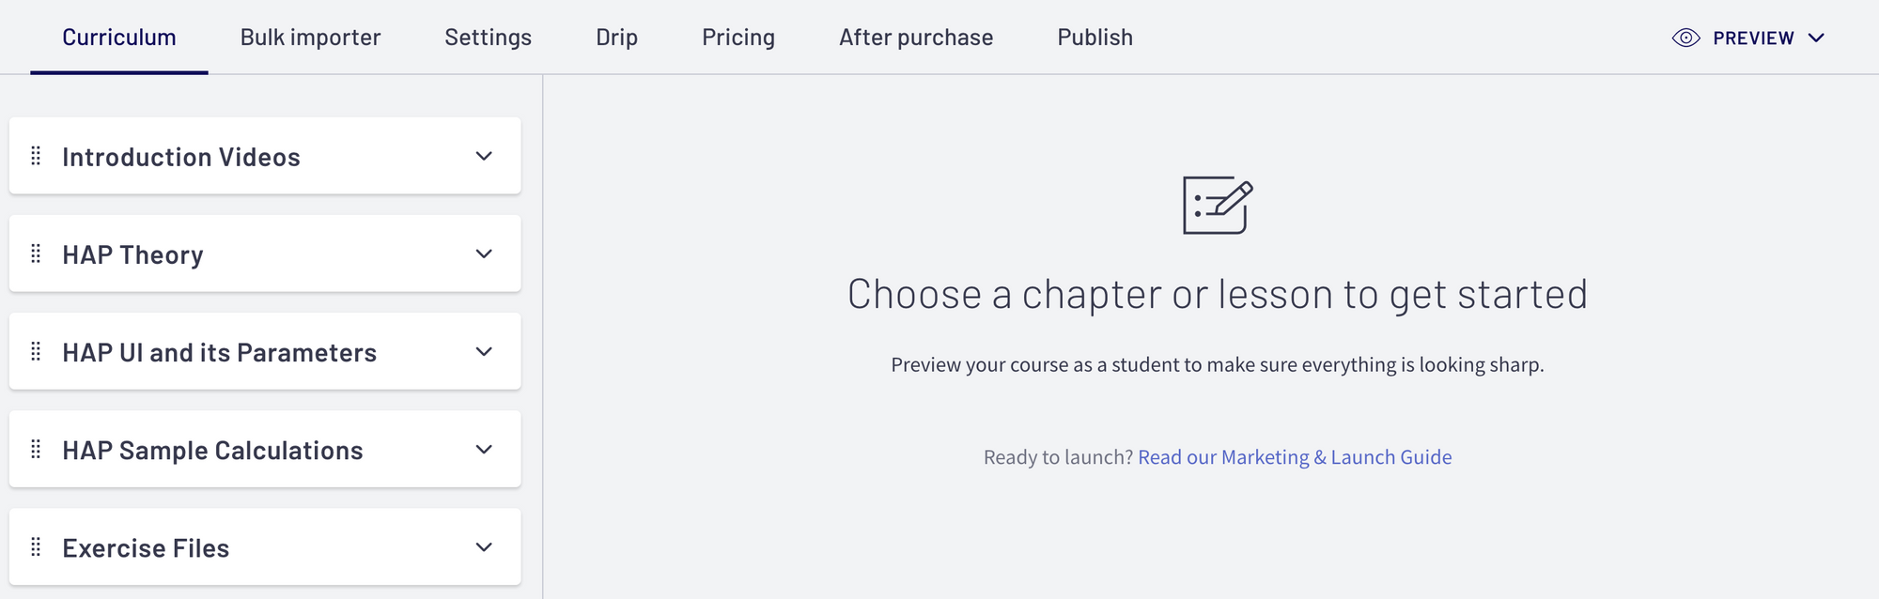Click the eye icon next to Preview
Screen dimensions: 1879x599
pos(1685,38)
